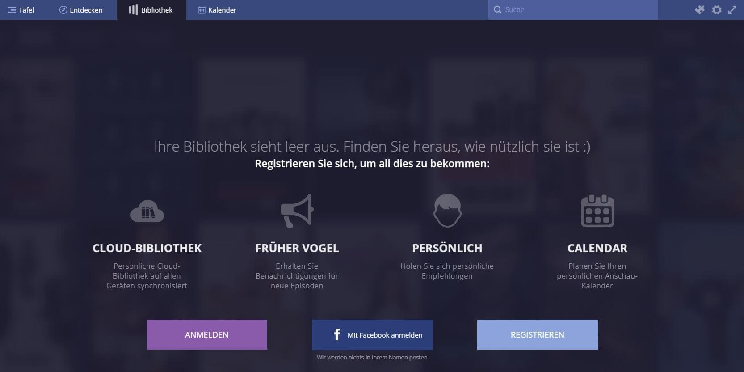Click the cloud library icon
Screen dimensions: 744x372
[147, 211]
